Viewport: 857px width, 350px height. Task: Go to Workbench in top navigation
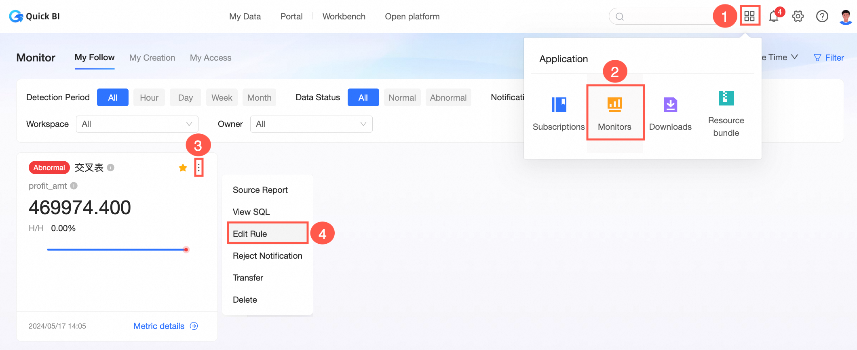point(344,17)
